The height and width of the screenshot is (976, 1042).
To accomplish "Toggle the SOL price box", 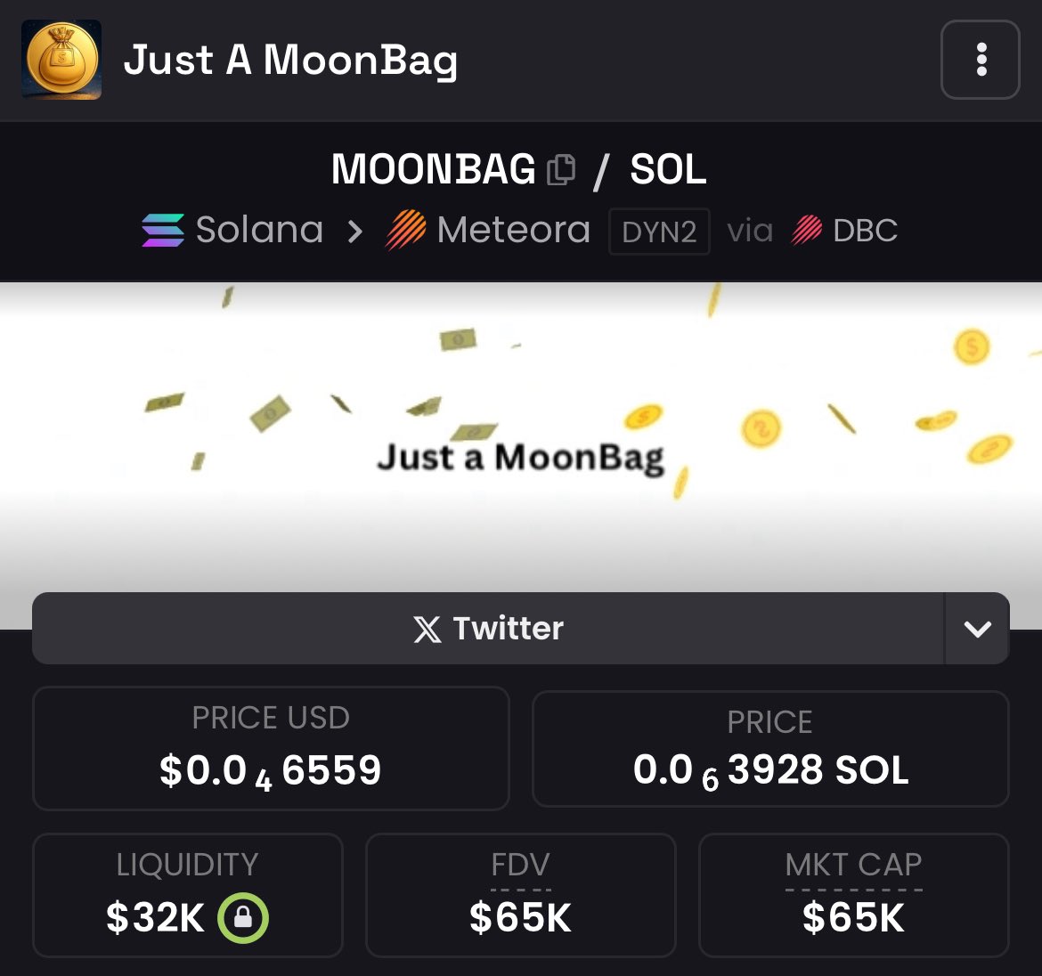I will tap(771, 749).
